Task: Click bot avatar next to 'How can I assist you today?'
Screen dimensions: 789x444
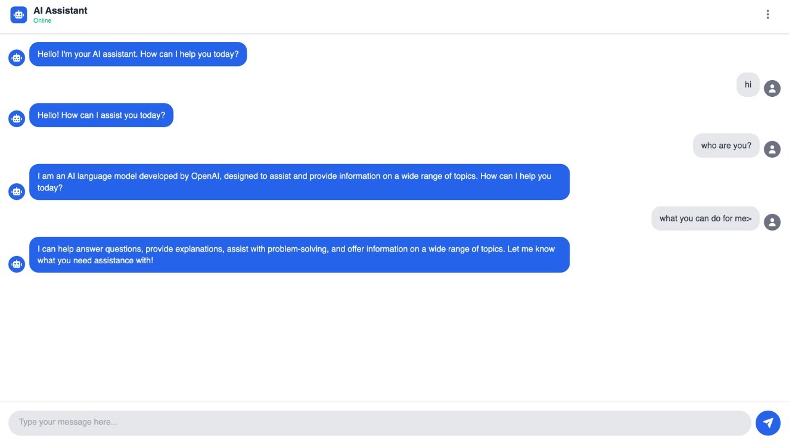Action: click(x=17, y=118)
